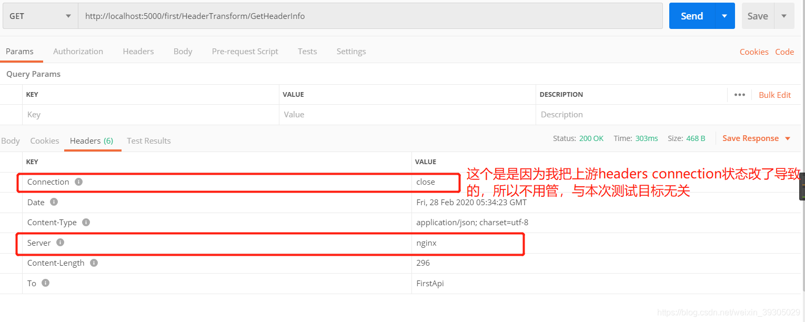Click the '303ms' response time value

coord(647,138)
